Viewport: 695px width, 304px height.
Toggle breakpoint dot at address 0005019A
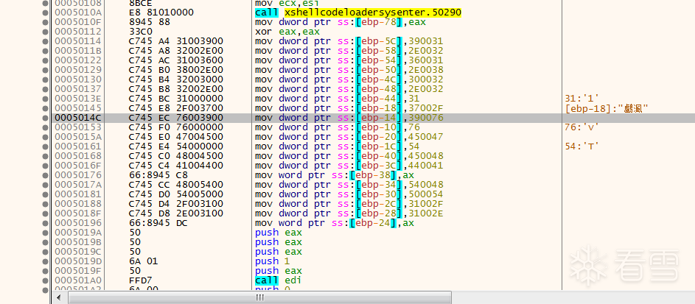point(45,233)
